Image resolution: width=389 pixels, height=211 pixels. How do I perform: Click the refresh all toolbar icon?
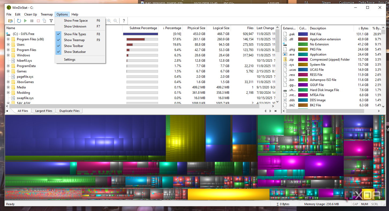(19, 21)
